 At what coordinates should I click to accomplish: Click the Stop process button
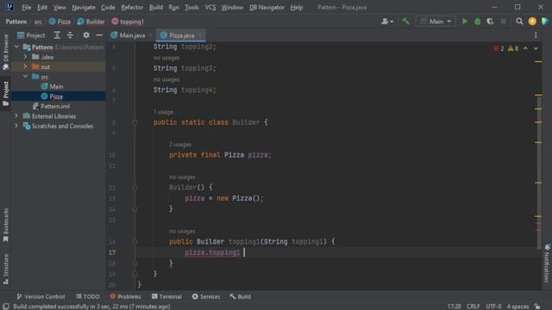pos(504,22)
